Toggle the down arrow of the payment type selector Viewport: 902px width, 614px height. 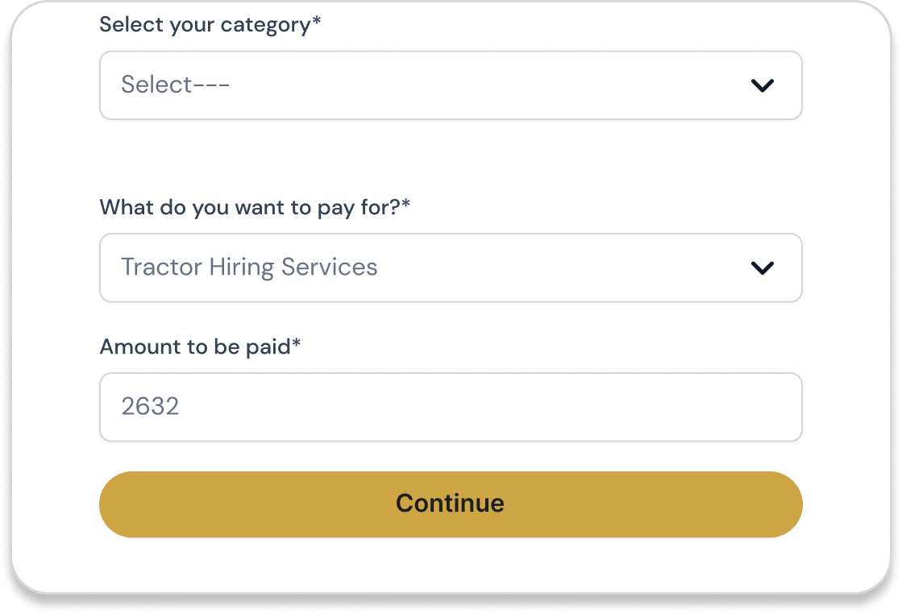[x=762, y=268]
